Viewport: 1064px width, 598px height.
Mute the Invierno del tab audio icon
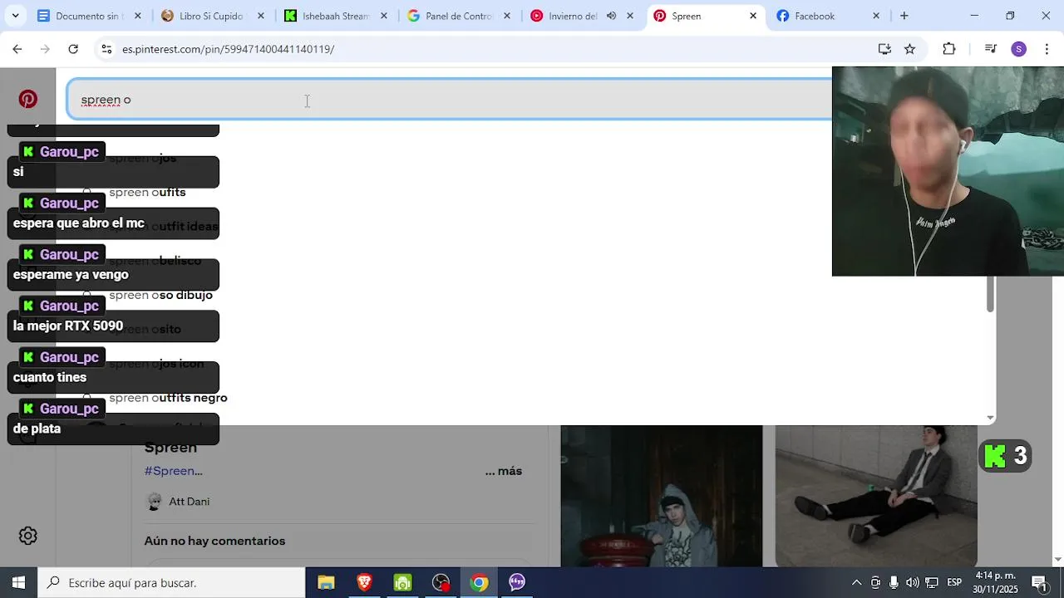click(x=612, y=16)
